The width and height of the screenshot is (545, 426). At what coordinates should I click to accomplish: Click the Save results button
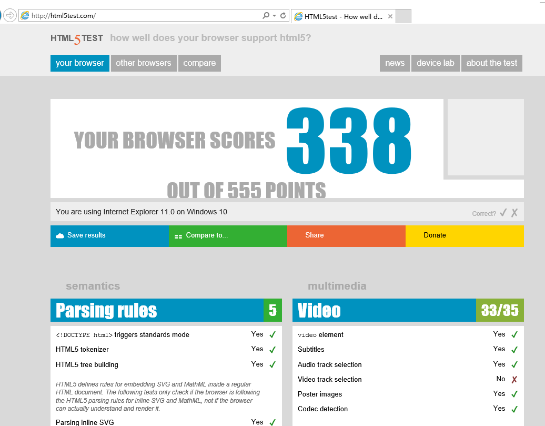click(109, 236)
